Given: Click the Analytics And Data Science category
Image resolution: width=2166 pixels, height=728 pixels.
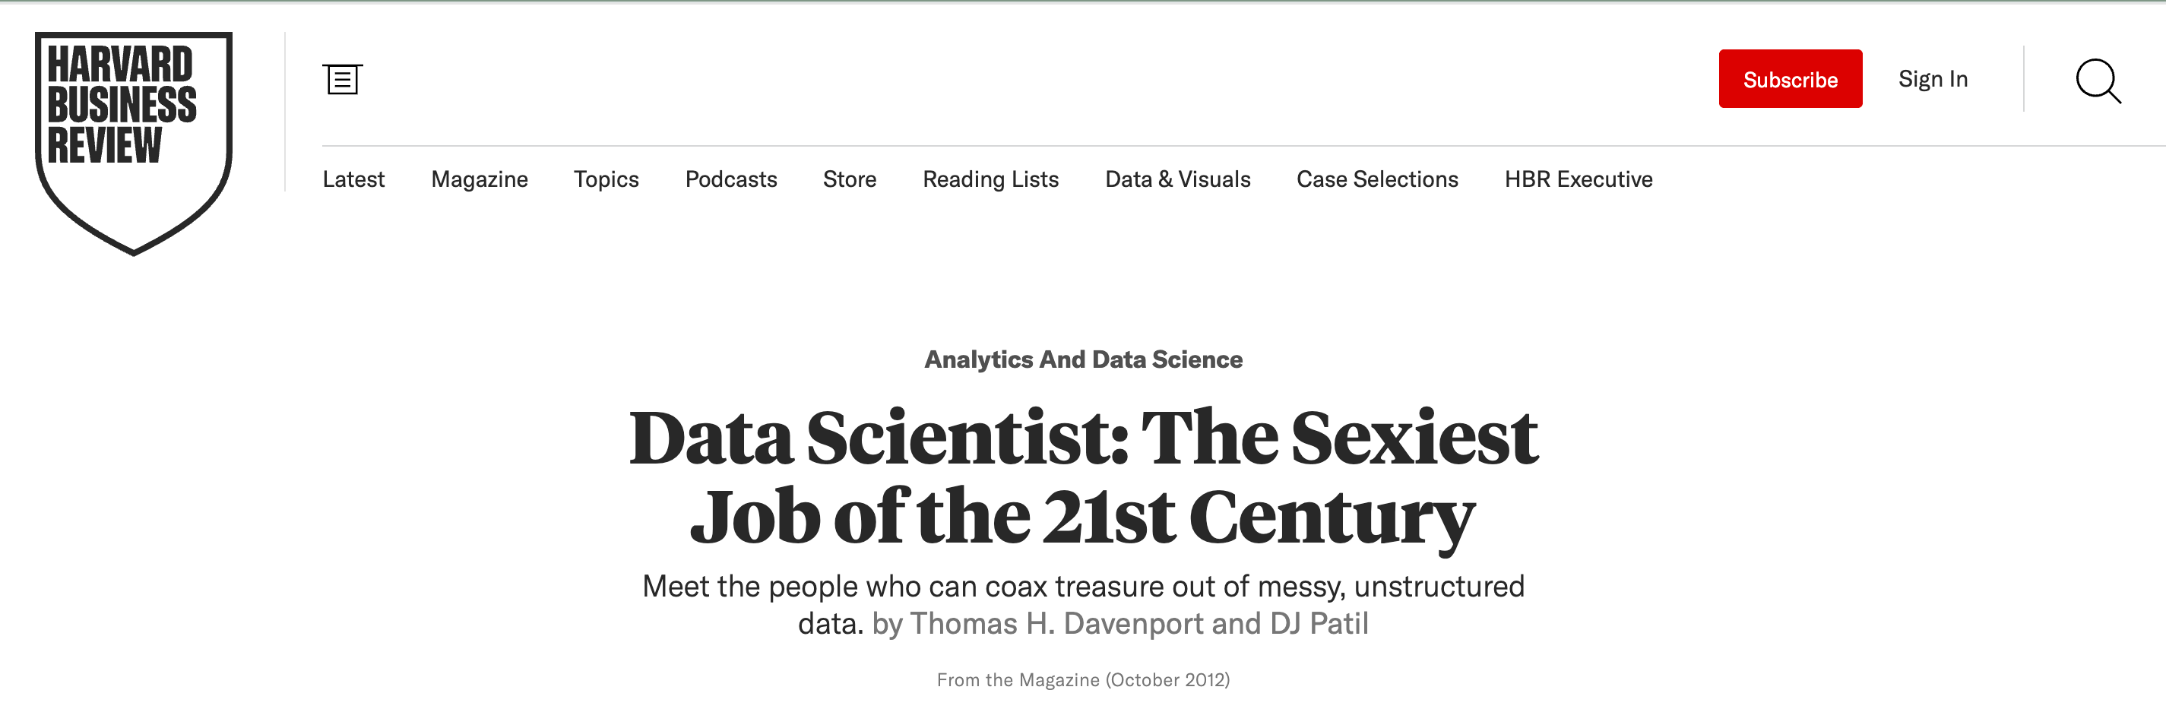Looking at the screenshot, I should pyautogui.click(x=1083, y=359).
